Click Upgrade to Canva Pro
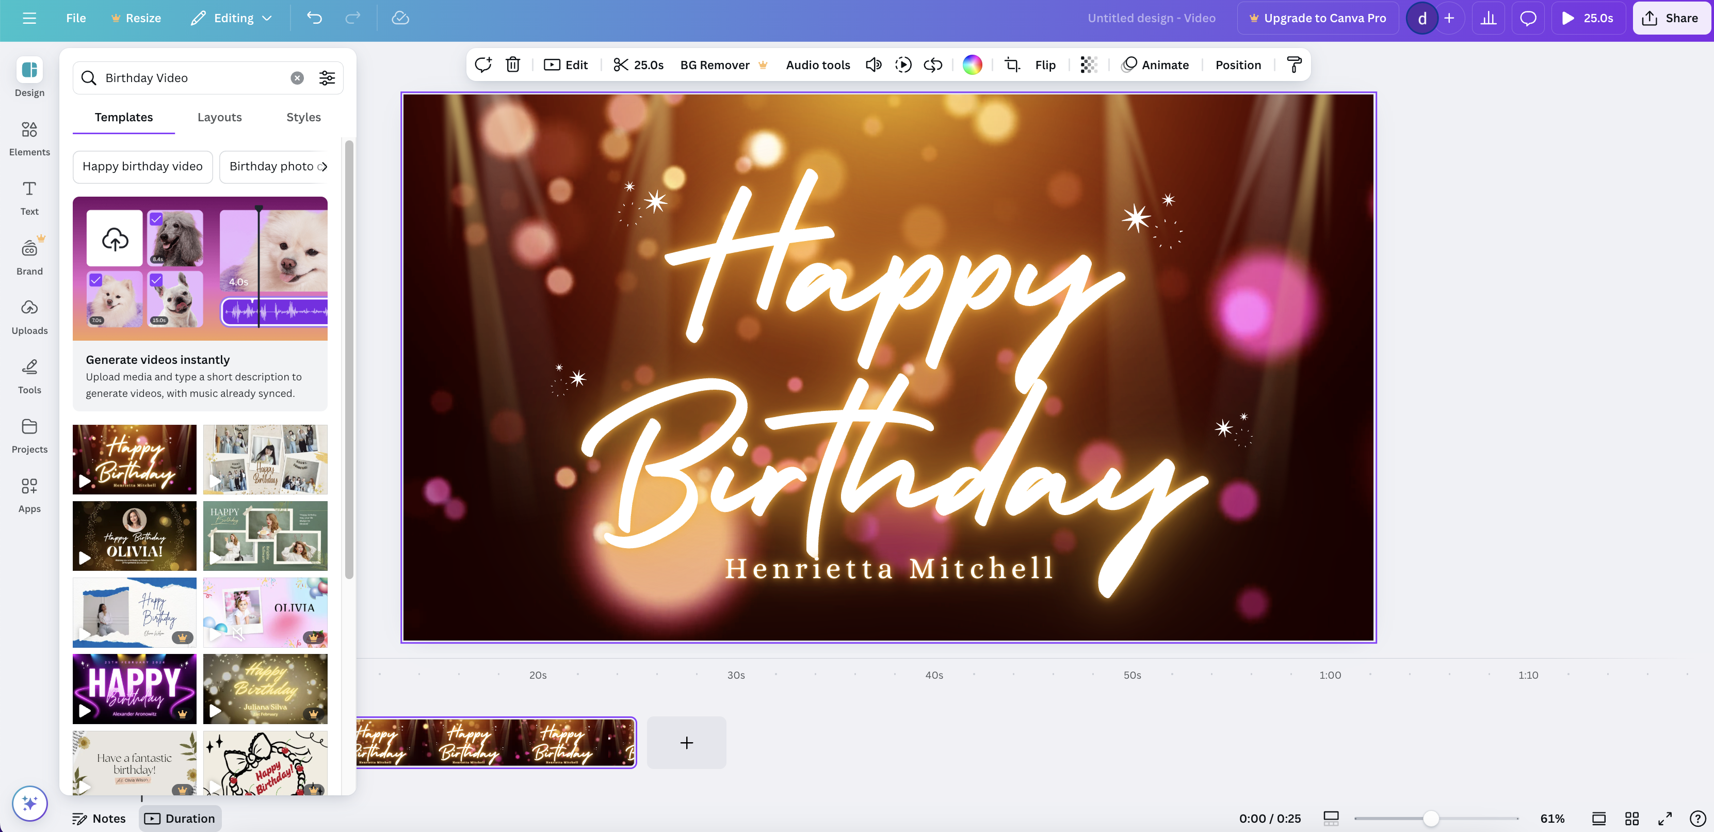1714x832 pixels. [1317, 18]
